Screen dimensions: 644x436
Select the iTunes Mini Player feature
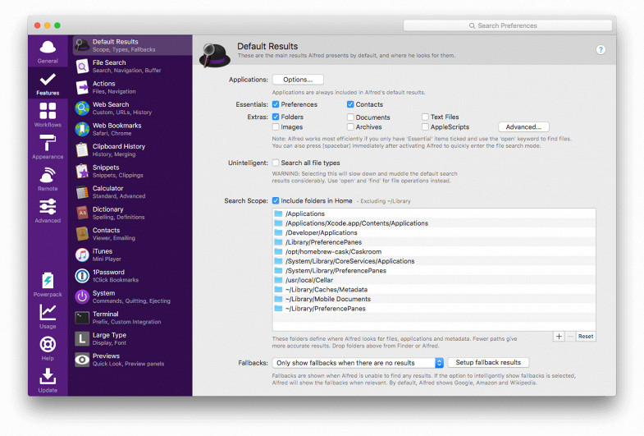(132, 255)
